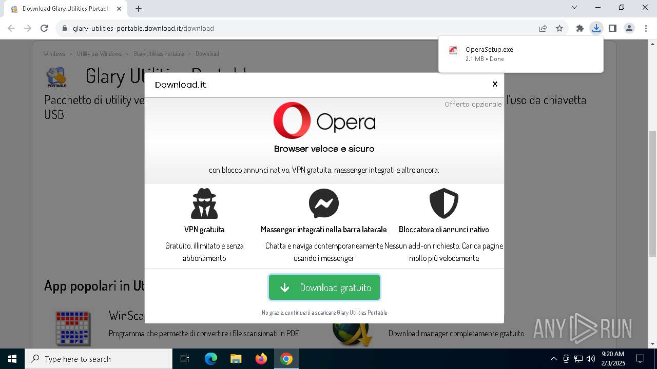Viewport: 657px width, 369px height.
Task: Click Browser veloce e sicuro text
Action: pyautogui.click(x=324, y=149)
